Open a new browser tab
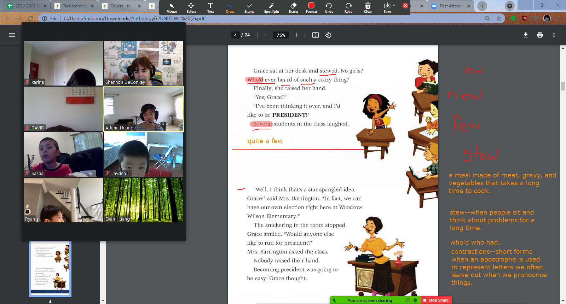Image resolution: width=566 pixels, height=304 pixels. [482, 6]
